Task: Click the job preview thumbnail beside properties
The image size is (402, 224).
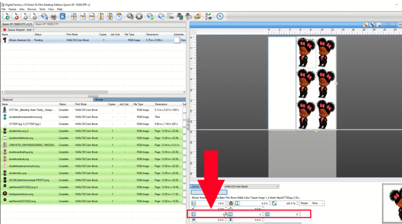Action: pyautogui.click(x=392, y=203)
